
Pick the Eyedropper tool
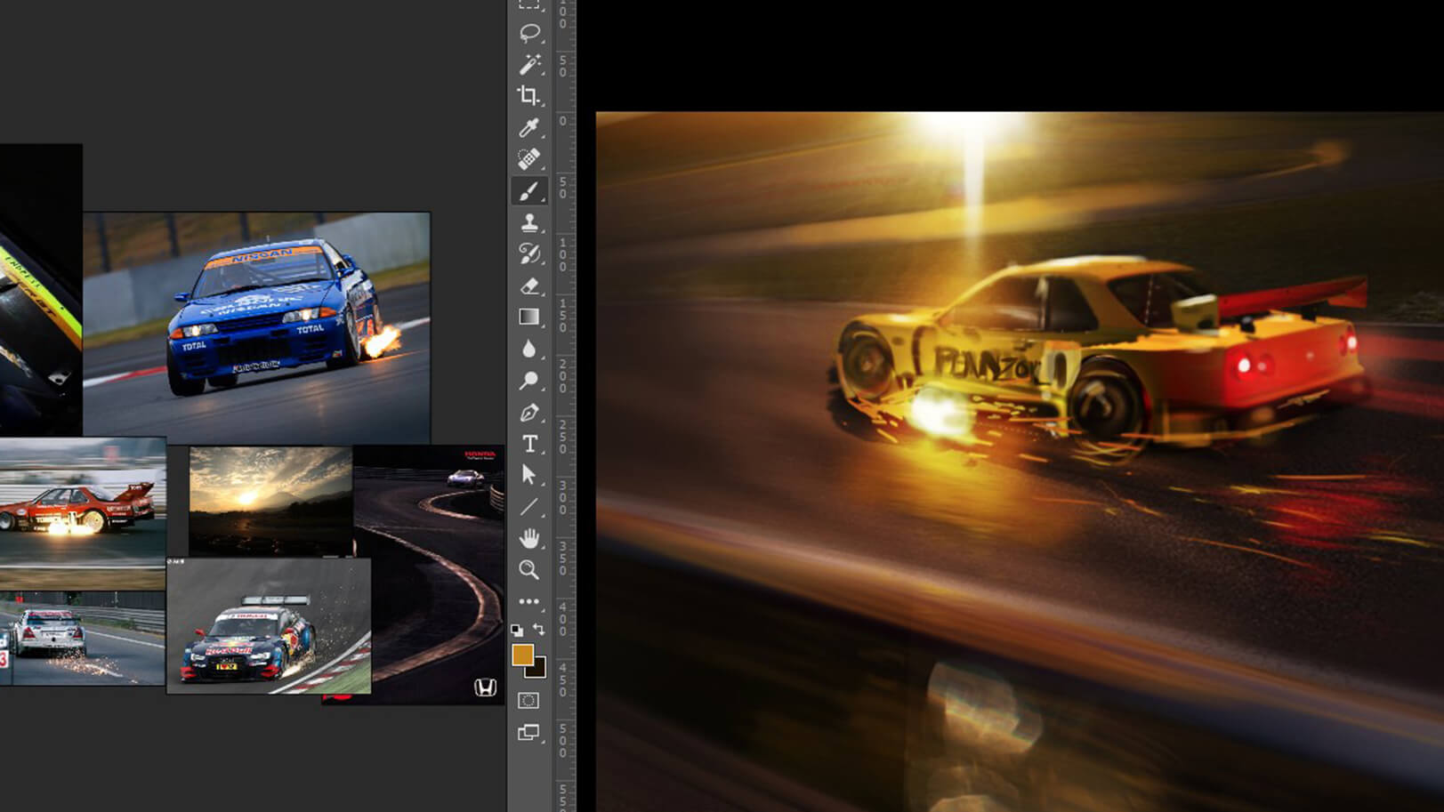tap(529, 127)
